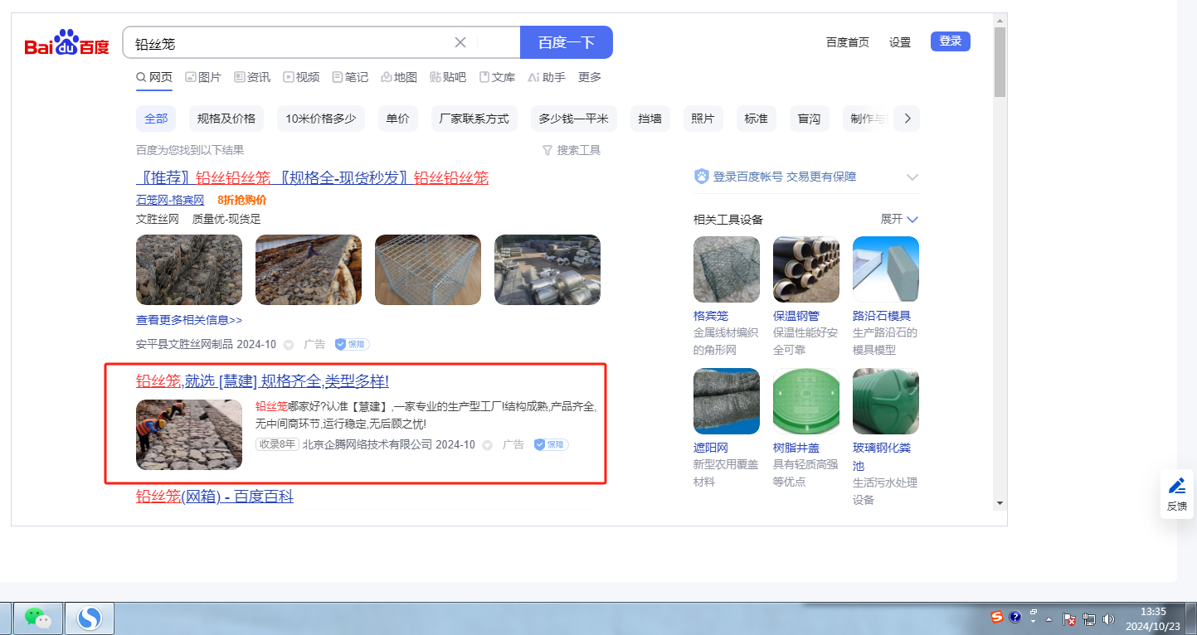Switch to the 贴吧 tab

(x=448, y=77)
